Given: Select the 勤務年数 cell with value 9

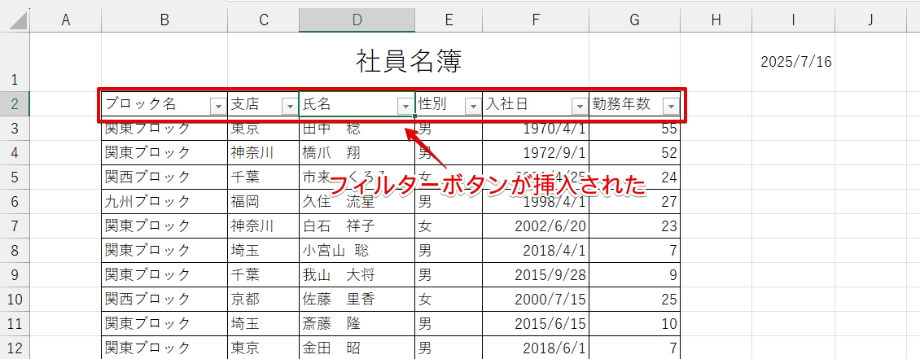Looking at the screenshot, I should pyautogui.click(x=635, y=274).
